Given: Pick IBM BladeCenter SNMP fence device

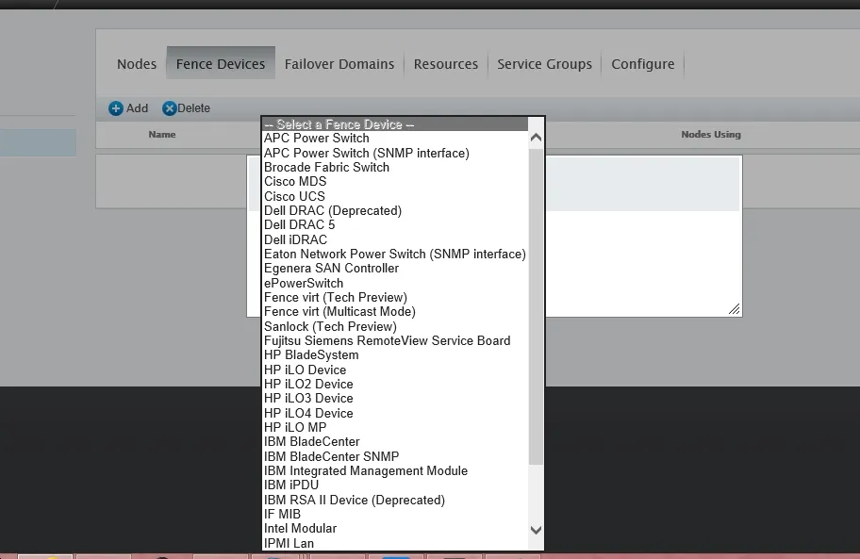Looking at the screenshot, I should [x=395, y=456].
